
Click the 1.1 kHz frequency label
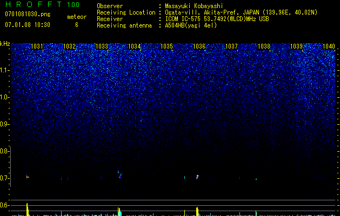click(4, 70)
